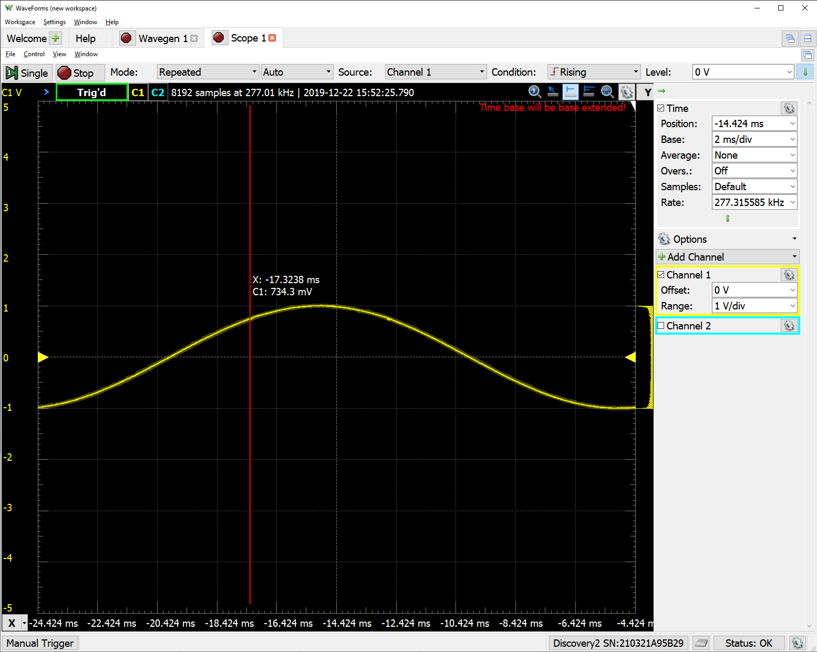Click the status bar settings gear
Viewport: 817px width, 652px height.
(798, 643)
